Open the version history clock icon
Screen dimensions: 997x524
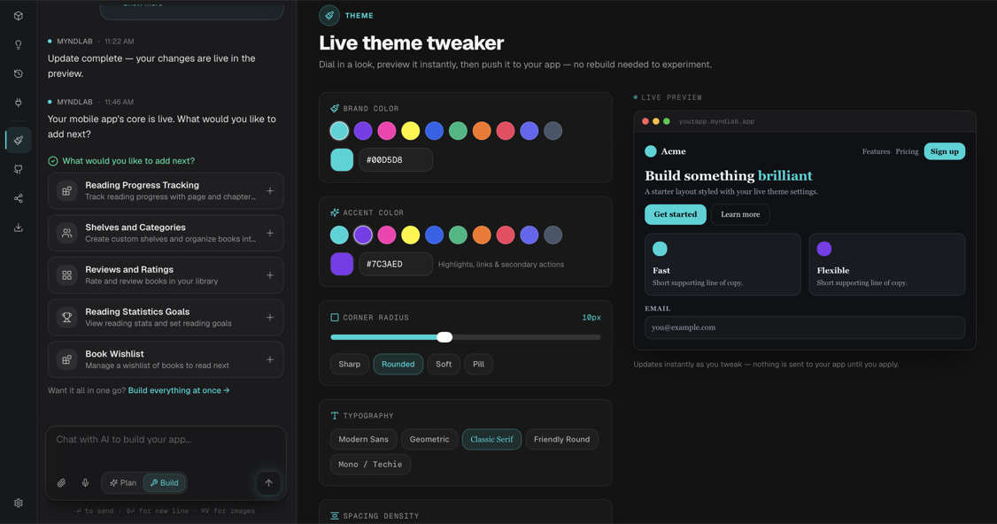19,73
